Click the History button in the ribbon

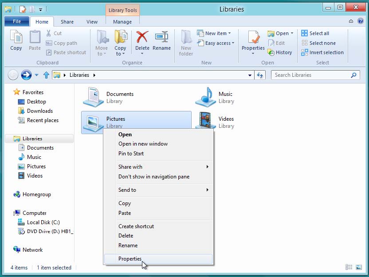pos(280,52)
